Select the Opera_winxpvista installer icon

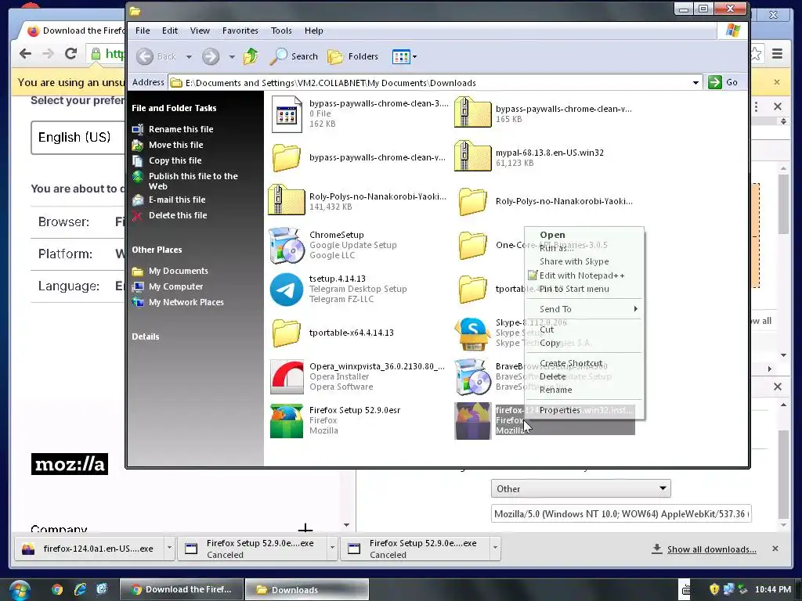(287, 377)
